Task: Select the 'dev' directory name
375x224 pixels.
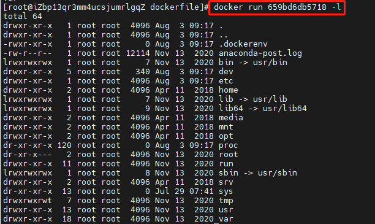Action: click(x=225, y=72)
